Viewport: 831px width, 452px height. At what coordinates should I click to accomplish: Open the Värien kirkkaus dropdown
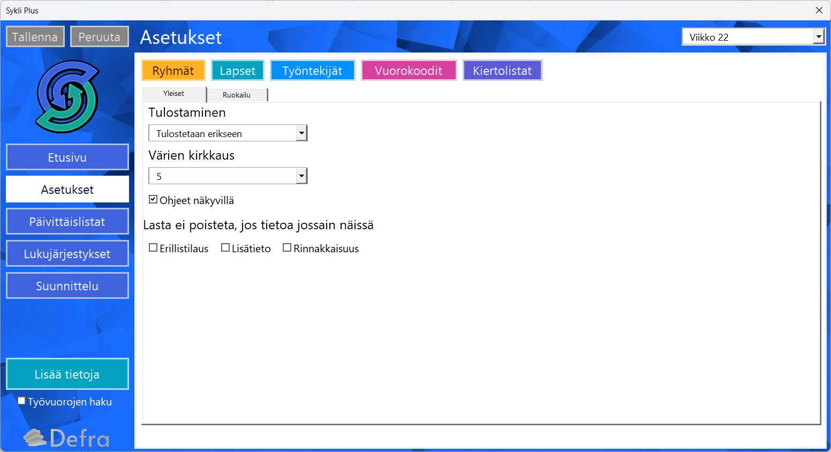pyautogui.click(x=301, y=176)
